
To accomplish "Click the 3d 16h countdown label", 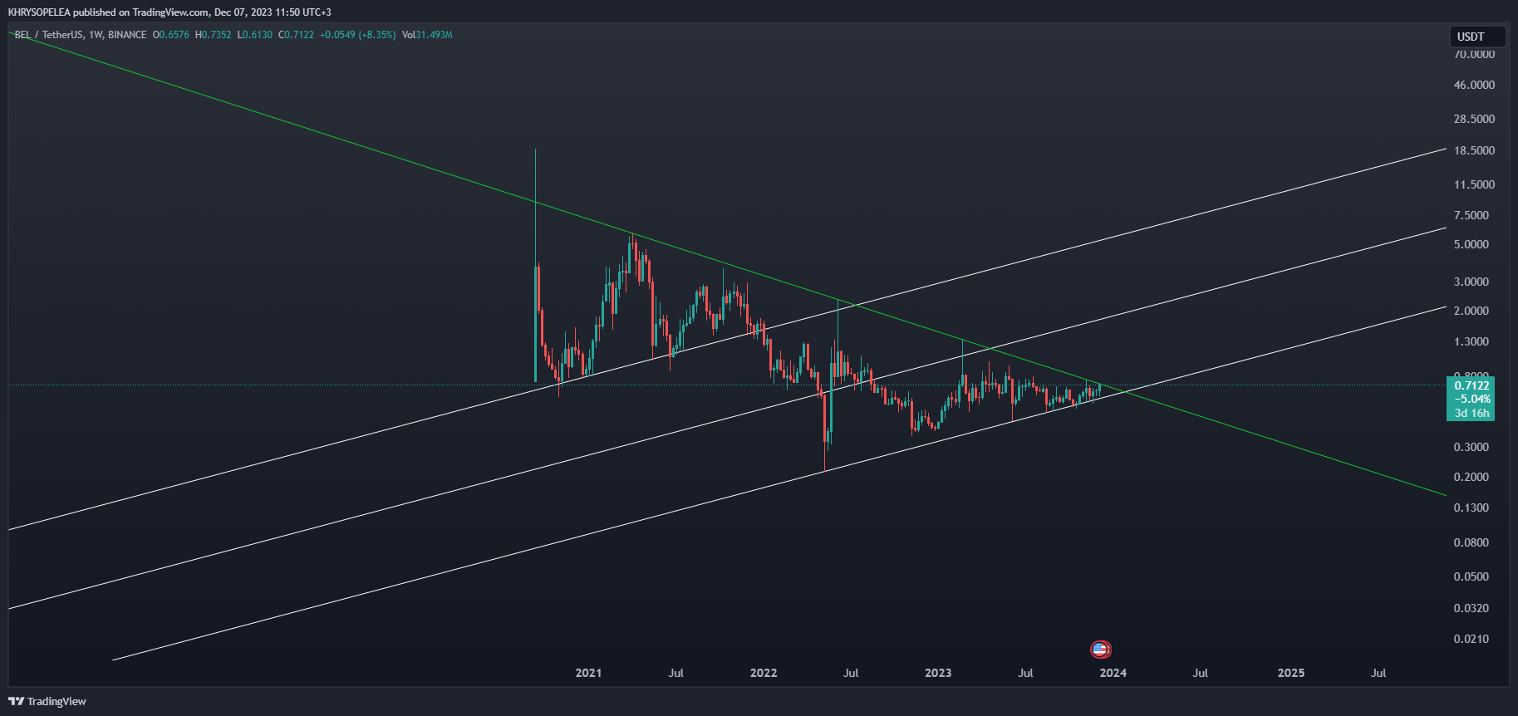I will click(x=1471, y=413).
